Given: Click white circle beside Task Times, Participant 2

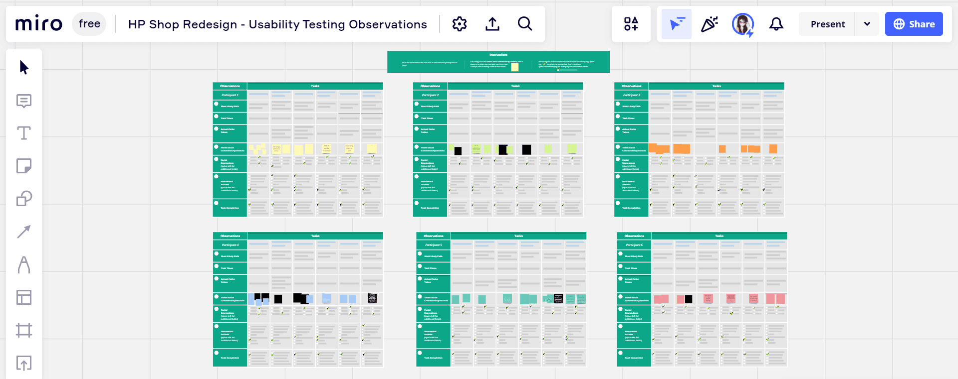Looking at the screenshot, I should [417, 116].
